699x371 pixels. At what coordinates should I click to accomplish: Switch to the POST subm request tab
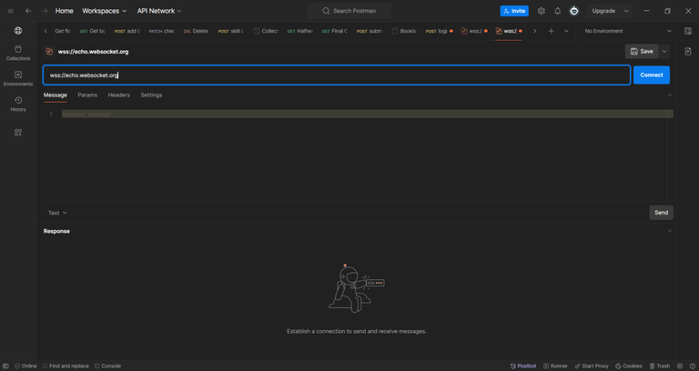coord(370,31)
